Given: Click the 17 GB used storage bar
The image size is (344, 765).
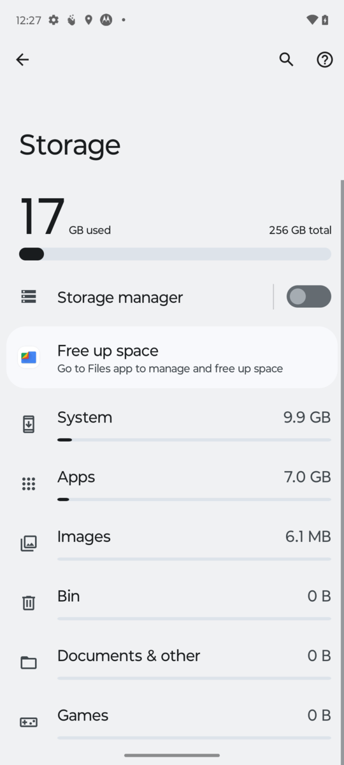Looking at the screenshot, I should 175,254.
